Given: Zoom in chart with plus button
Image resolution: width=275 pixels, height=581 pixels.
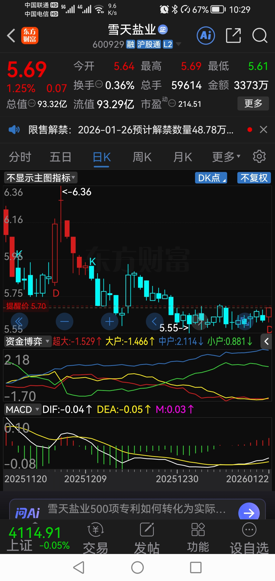Looking at the screenshot, I should 109,322.
